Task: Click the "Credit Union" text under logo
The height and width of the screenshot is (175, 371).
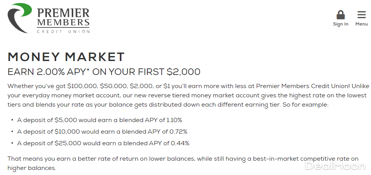Action: point(63,31)
